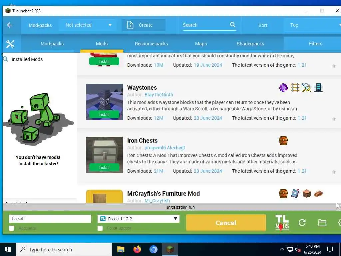The image size is (341, 256).
Task: Click the rail track category icon on Waystones
Action: coord(295,88)
